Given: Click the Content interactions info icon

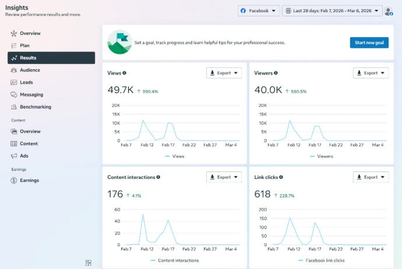Looking at the screenshot, I should (x=158, y=177).
